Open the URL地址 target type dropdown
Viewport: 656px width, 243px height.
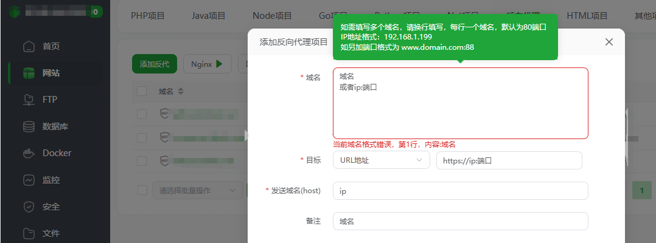[382, 160]
